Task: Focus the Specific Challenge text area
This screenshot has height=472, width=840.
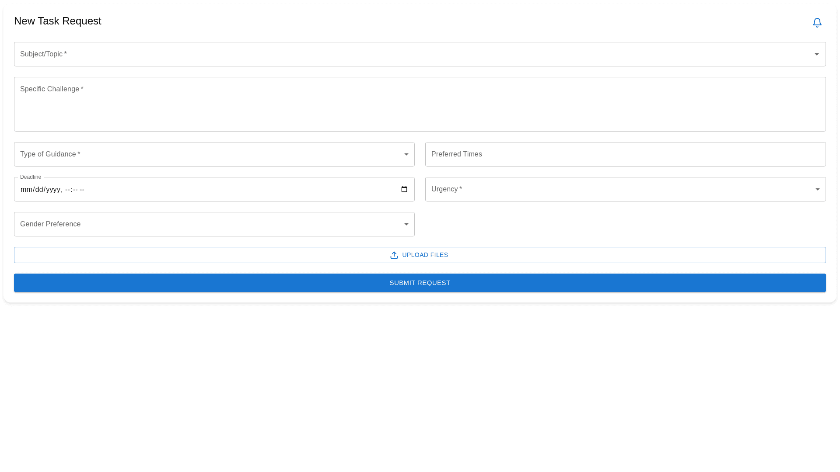Action: tap(420, 104)
